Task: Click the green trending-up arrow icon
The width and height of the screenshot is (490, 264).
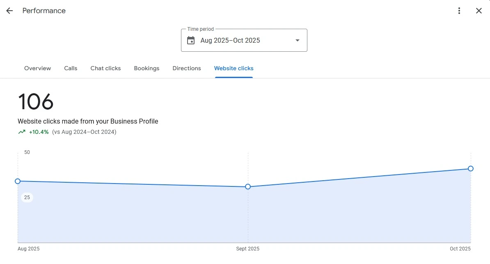Action: click(x=22, y=132)
